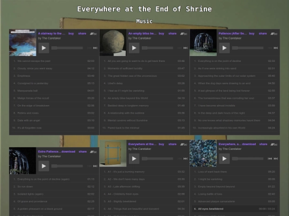Click buy link for Patience (After Se...

coord(252,34)
